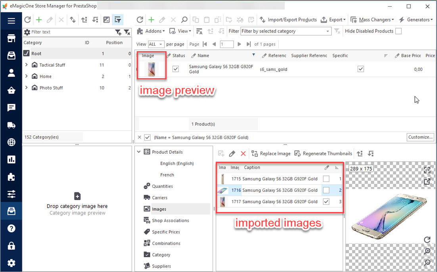Open customers section via person icon
The height and width of the screenshot is (272, 437).
click(x=11, y=73)
